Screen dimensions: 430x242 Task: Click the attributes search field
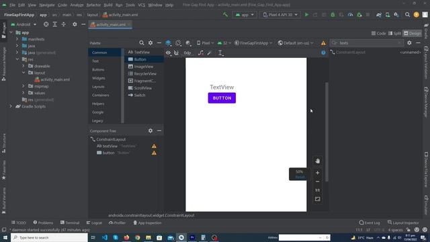point(367,43)
